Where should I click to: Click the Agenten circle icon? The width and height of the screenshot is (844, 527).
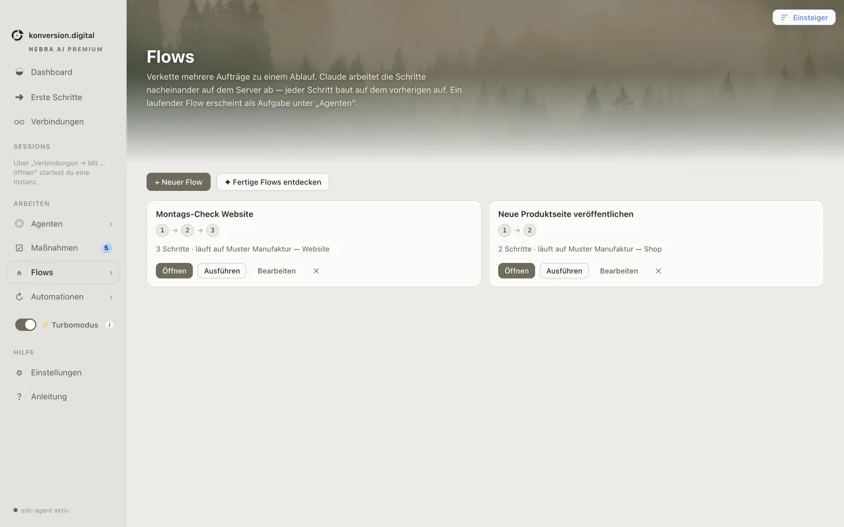(x=19, y=224)
